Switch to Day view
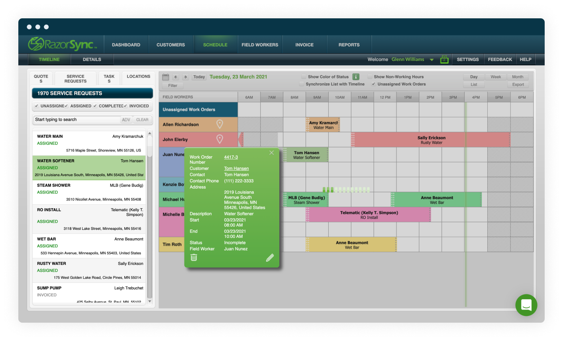This screenshot has width=563, height=341. pyautogui.click(x=474, y=77)
